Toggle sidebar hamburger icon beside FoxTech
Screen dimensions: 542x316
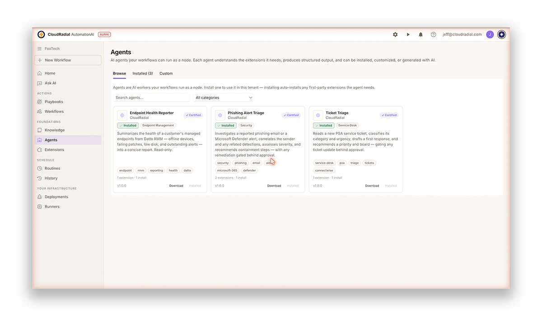click(40, 49)
